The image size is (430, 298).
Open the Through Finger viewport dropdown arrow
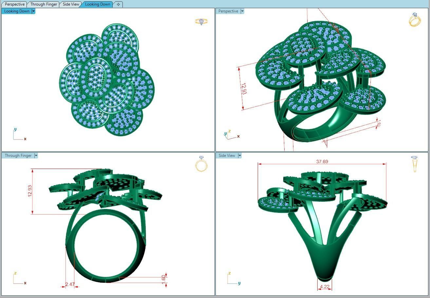(x=36, y=156)
